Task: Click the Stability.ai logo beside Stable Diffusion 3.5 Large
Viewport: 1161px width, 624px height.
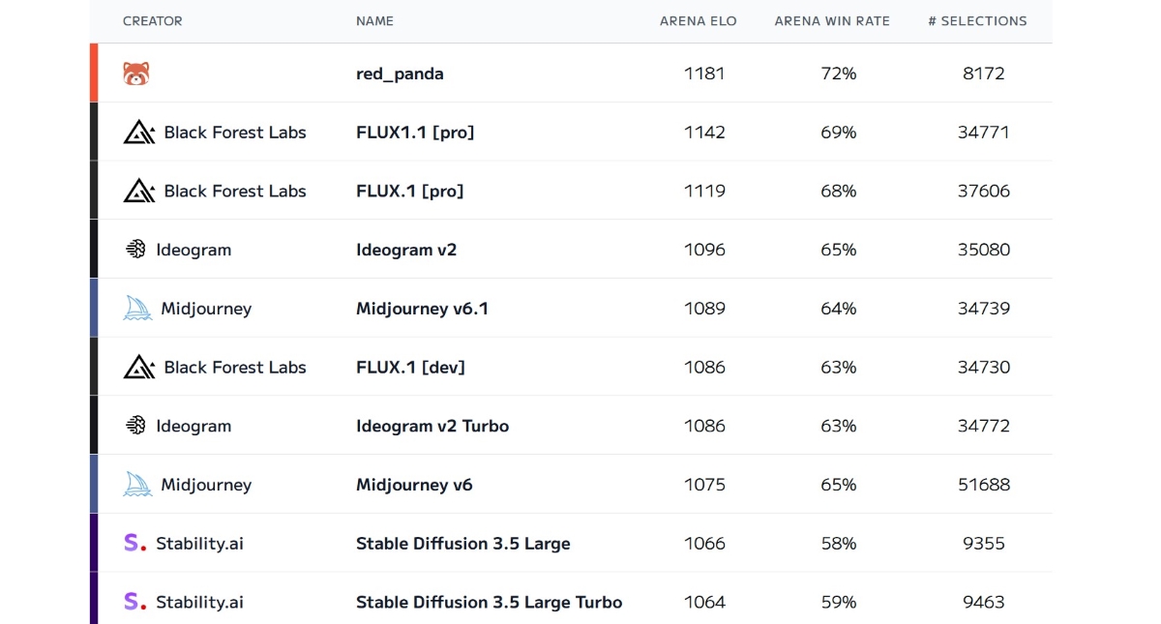Action: [x=134, y=543]
